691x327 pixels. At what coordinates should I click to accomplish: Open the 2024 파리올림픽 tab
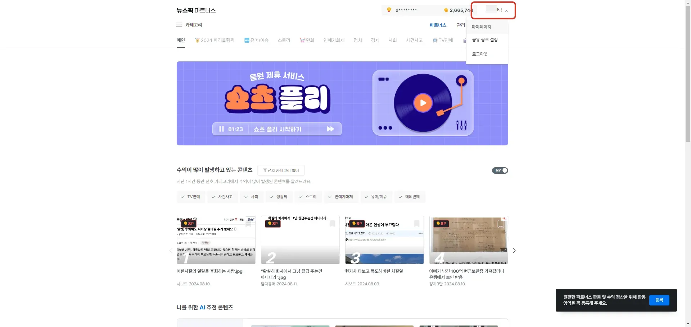coord(214,40)
